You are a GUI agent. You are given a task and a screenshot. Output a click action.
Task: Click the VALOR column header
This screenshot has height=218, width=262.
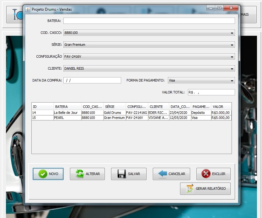tap(222, 106)
